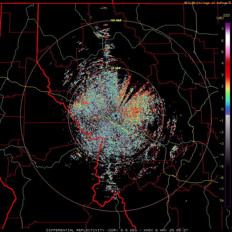Click the legend value 6 label
232x232 pixels.
pos(222,40)
